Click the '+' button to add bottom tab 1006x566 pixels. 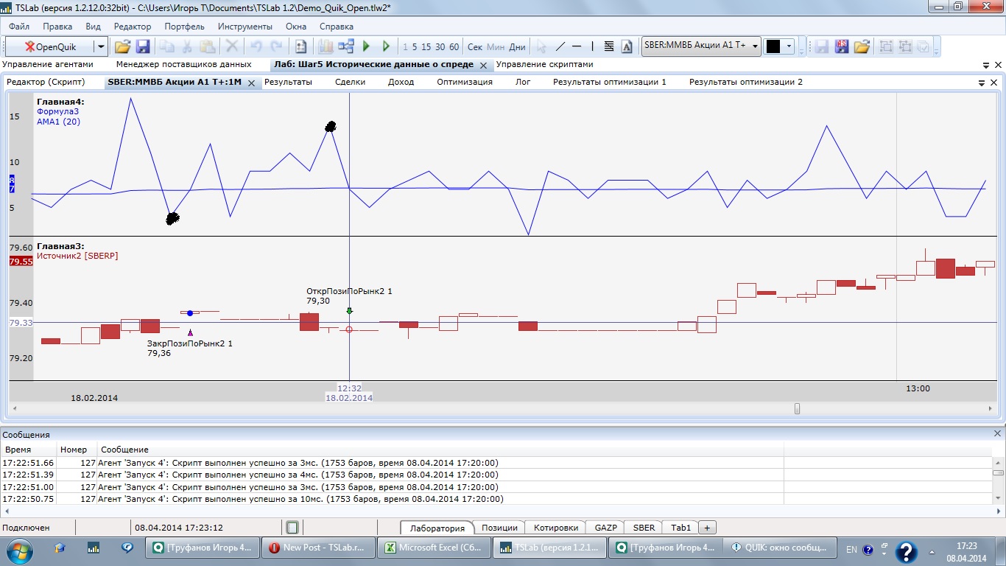(x=707, y=528)
